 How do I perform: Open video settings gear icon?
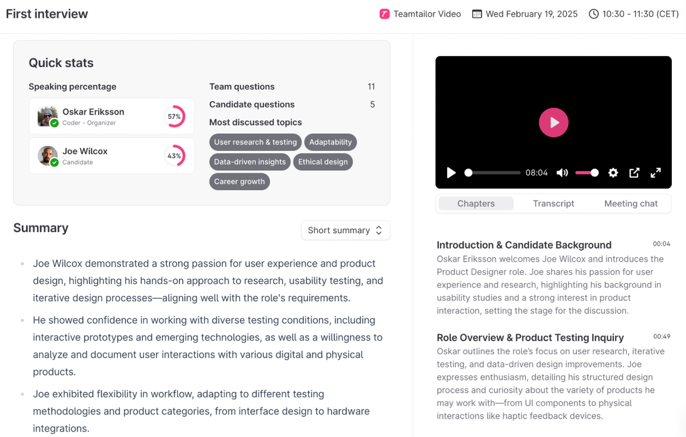point(613,173)
